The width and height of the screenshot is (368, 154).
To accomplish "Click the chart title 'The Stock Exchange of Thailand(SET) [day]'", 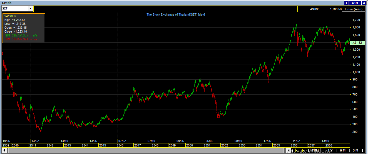I will point(176,14).
